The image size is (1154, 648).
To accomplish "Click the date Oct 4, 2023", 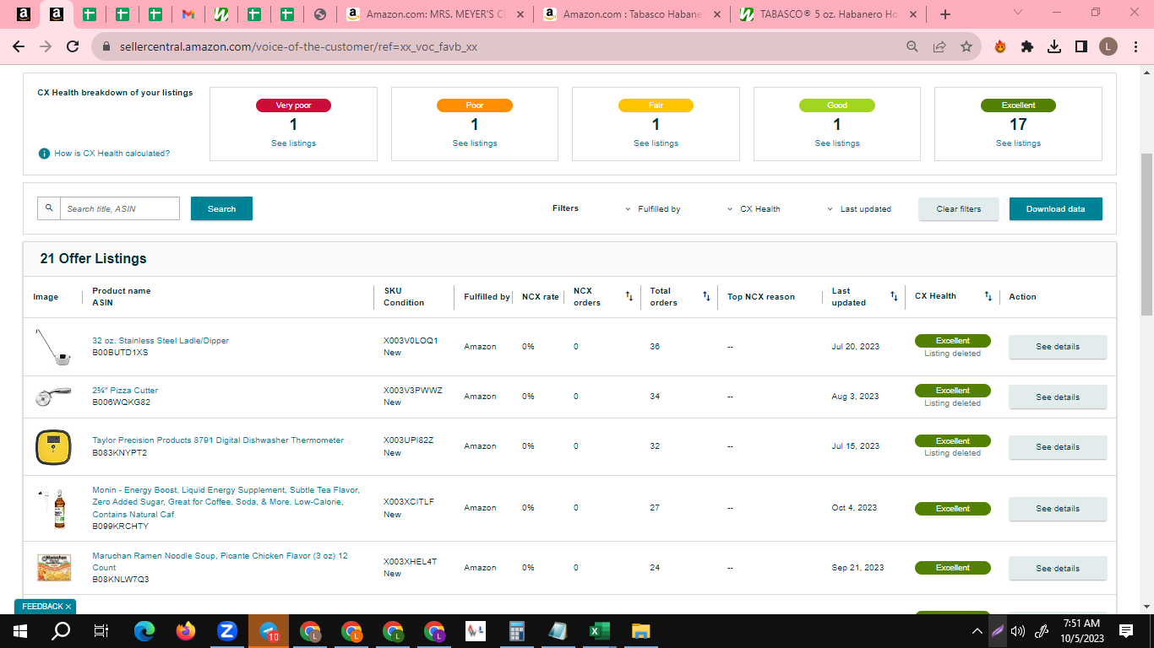I will point(854,508).
